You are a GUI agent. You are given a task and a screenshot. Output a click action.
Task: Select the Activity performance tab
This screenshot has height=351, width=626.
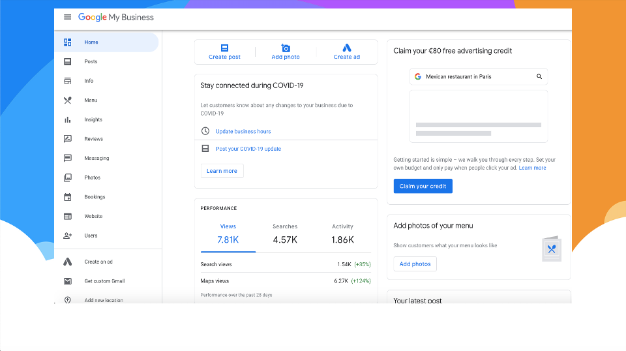click(x=342, y=235)
